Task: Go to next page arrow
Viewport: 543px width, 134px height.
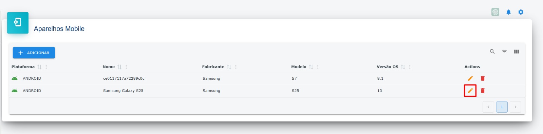Action: tap(515, 107)
